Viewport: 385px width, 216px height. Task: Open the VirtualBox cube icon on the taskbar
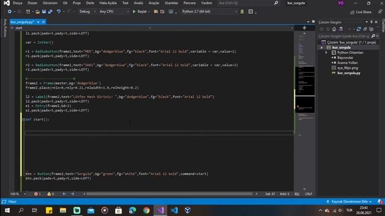coord(188,211)
